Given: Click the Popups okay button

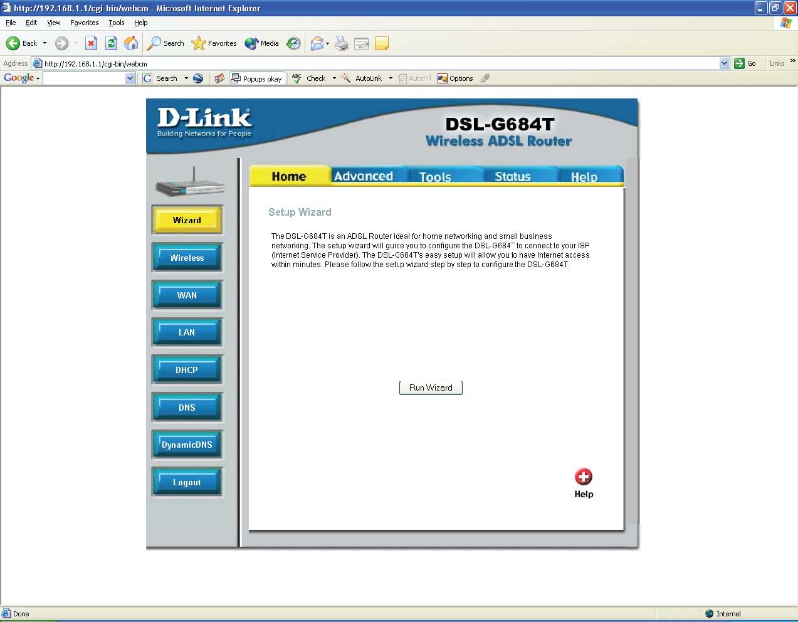Looking at the screenshot, I should [x=256, y=78].
